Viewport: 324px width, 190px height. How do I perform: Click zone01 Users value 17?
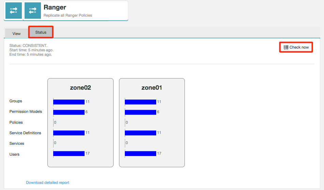tap(159, 153)
